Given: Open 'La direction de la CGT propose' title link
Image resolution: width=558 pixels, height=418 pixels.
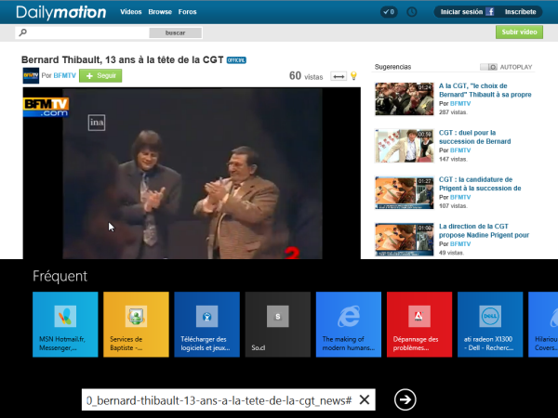Looking at the screenshot, I should tap(484, 230).
